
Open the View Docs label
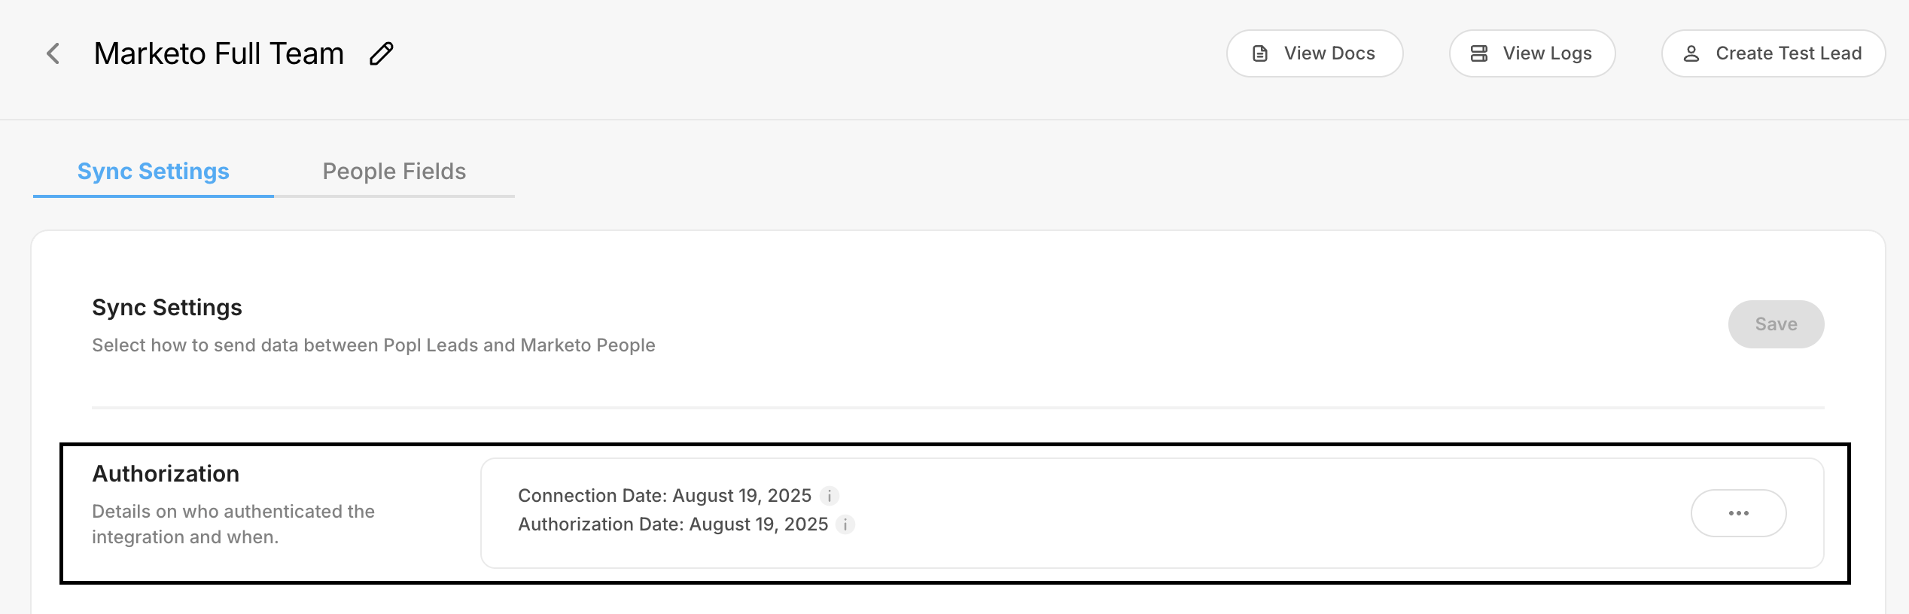pyautogui.click(x=1329, y=53)
